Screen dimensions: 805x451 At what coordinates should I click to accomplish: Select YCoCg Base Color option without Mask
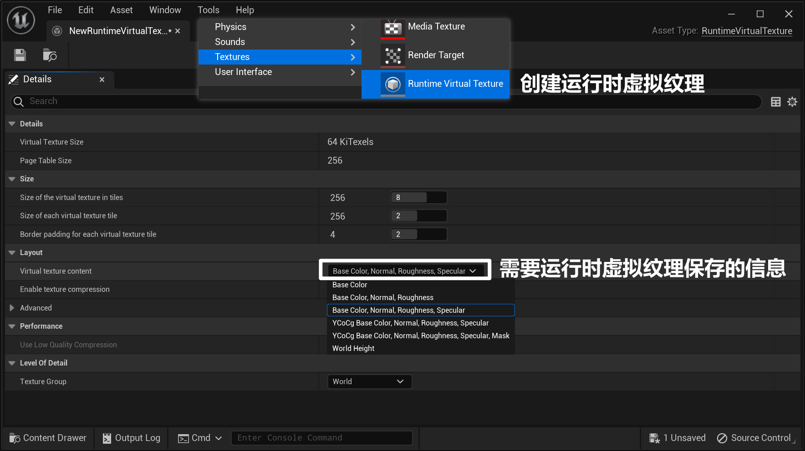pos(421,323)
